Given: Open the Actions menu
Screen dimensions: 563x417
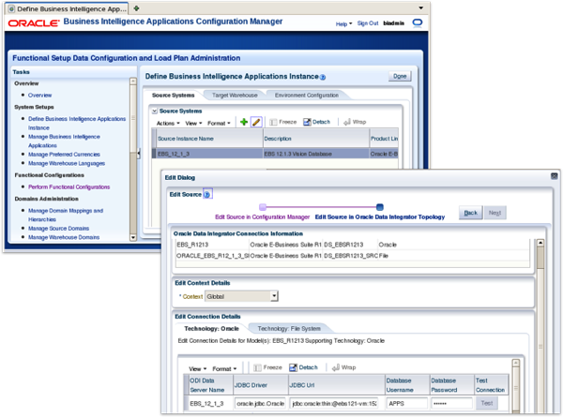Looking at the screenshot, I should 168,124.
